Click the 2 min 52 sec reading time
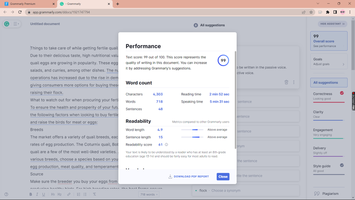 [219, 94]
